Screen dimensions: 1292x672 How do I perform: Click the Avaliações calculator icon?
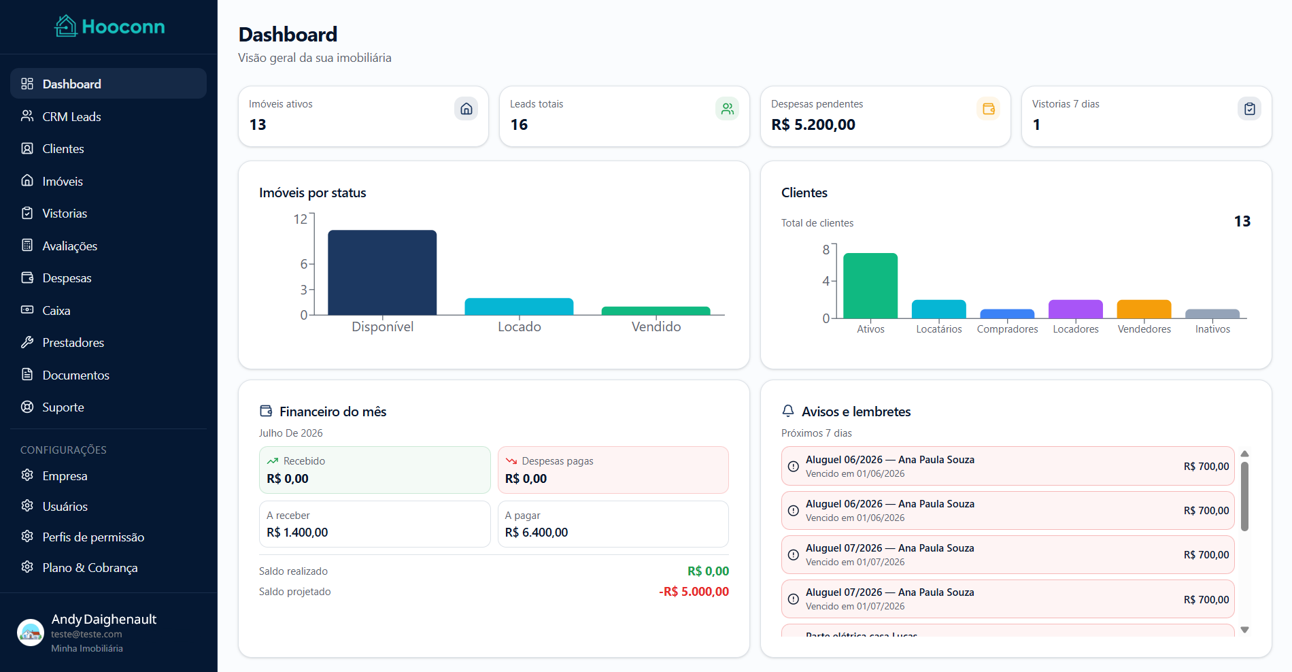click(x=27, y=246)
